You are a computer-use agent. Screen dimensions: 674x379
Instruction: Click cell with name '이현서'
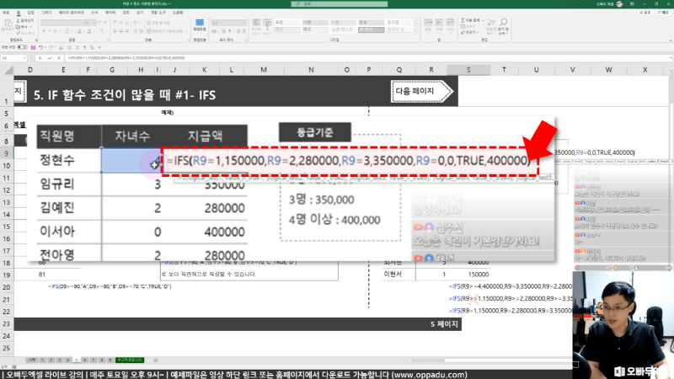pos(393,275)
